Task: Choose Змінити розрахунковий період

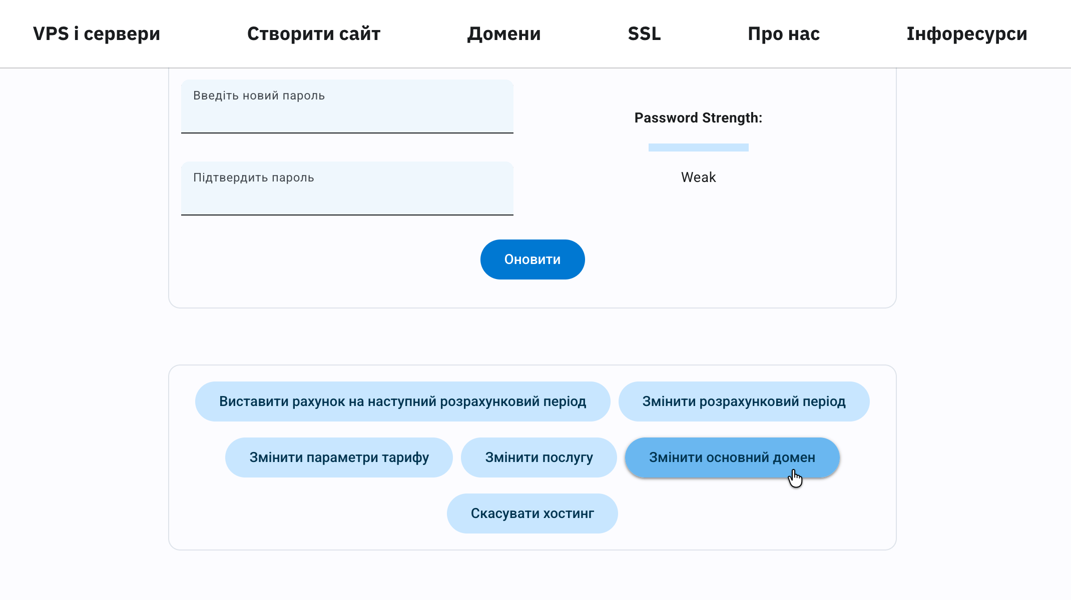Action: point(744,401)
